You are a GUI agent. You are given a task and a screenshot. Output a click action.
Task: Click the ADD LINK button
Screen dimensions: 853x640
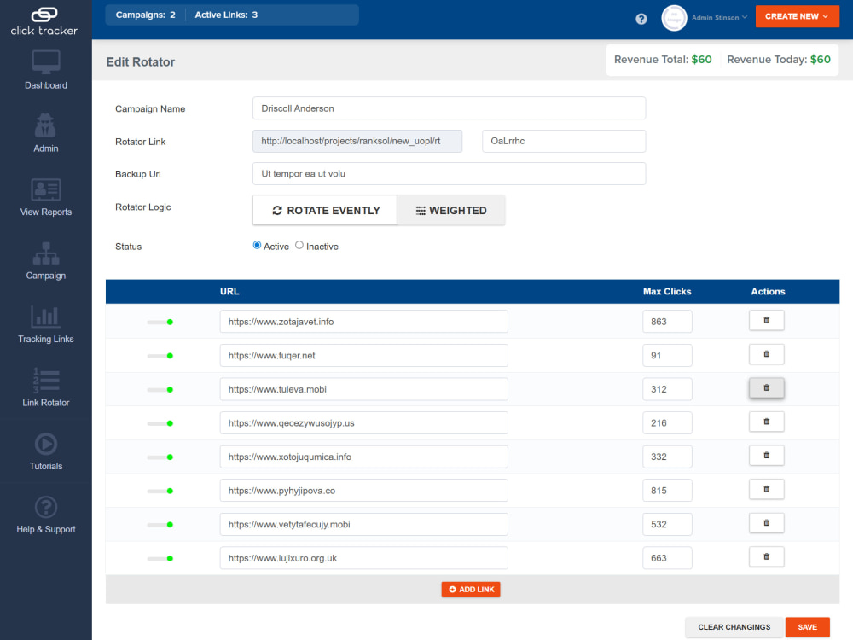point(471,590)
